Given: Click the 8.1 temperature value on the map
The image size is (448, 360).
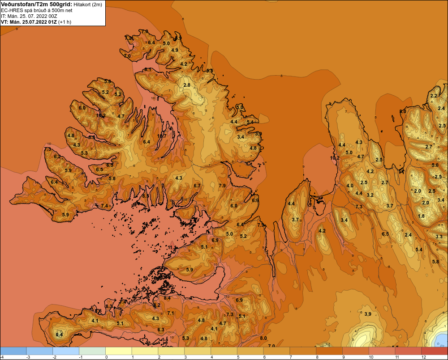Looking at the screenshot, I should pyautogui.click(x=148, y=69).
